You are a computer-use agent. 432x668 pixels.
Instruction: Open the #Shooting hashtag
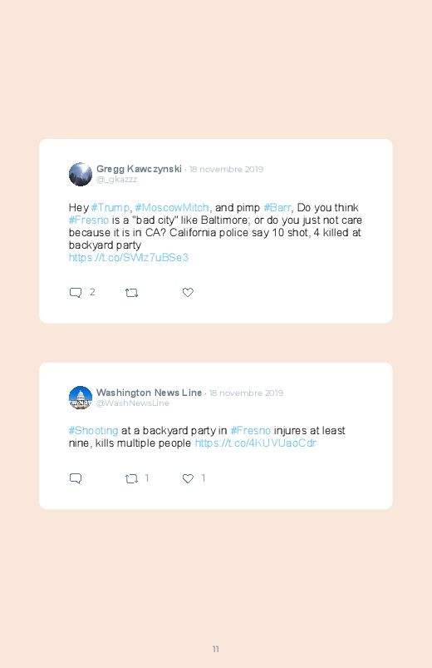coord(93,431)
